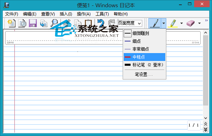Click the Copy toolbar icon
This screenshot has height=136, width=212.
(78, 23)
